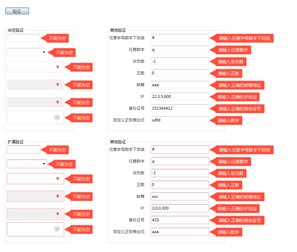Click upper 请输入正确的身份证号 error tip
Image resolution: width=297 pixels, height=252 pixels.
click(237, 109)
